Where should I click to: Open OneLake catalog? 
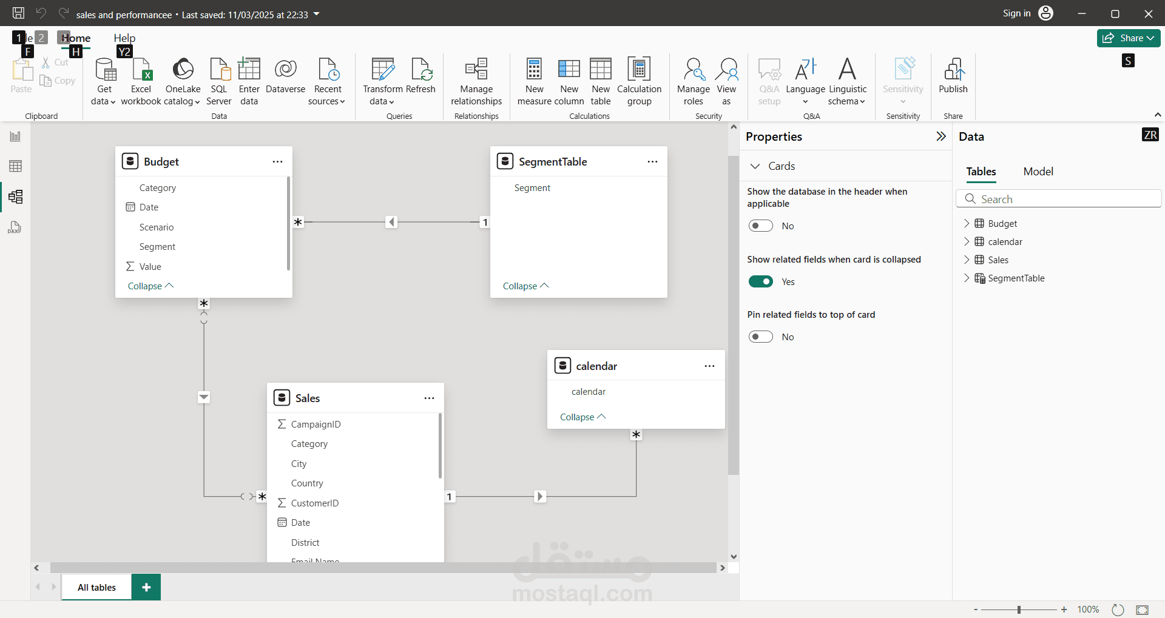click(183, 82)
